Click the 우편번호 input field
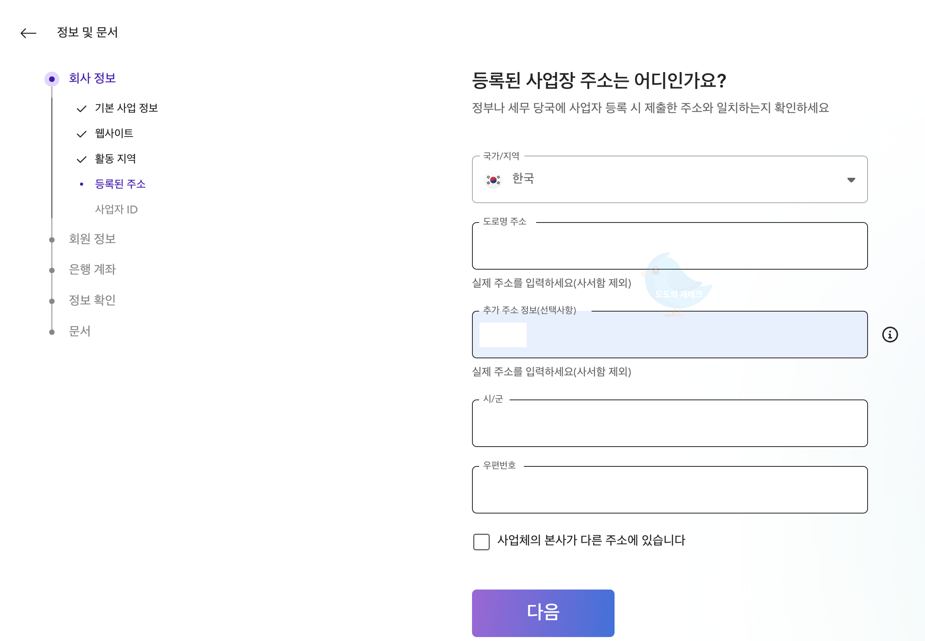The image size is (925, 641). (670, 490)
